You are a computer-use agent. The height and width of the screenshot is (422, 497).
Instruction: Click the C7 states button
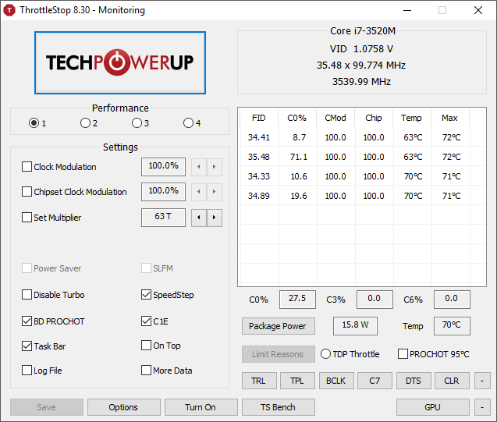tap(375, 381)
